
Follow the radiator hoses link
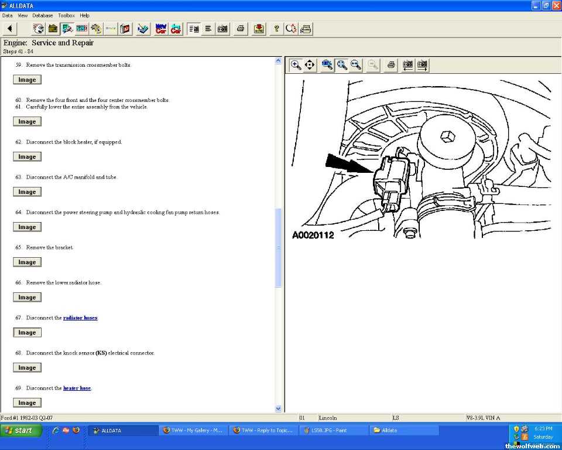(x=80, y=318)
